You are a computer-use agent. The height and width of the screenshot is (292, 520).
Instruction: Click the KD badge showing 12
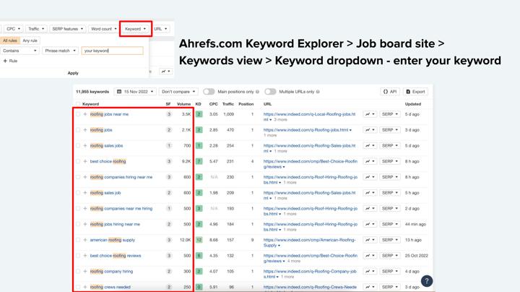[x=199, y=240]
